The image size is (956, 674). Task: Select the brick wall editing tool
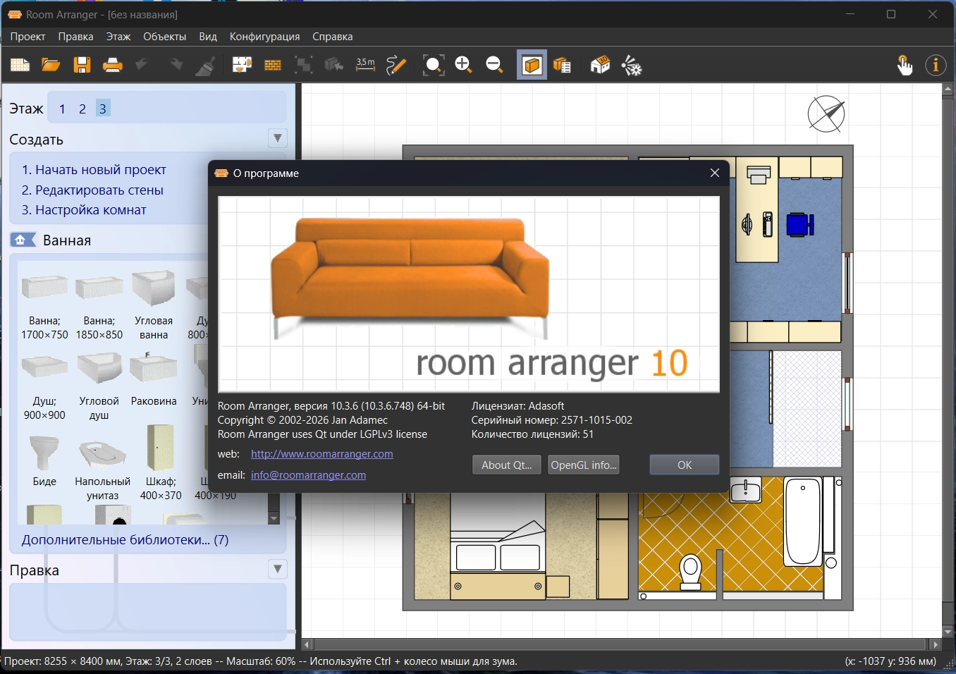tap(272, 66)
